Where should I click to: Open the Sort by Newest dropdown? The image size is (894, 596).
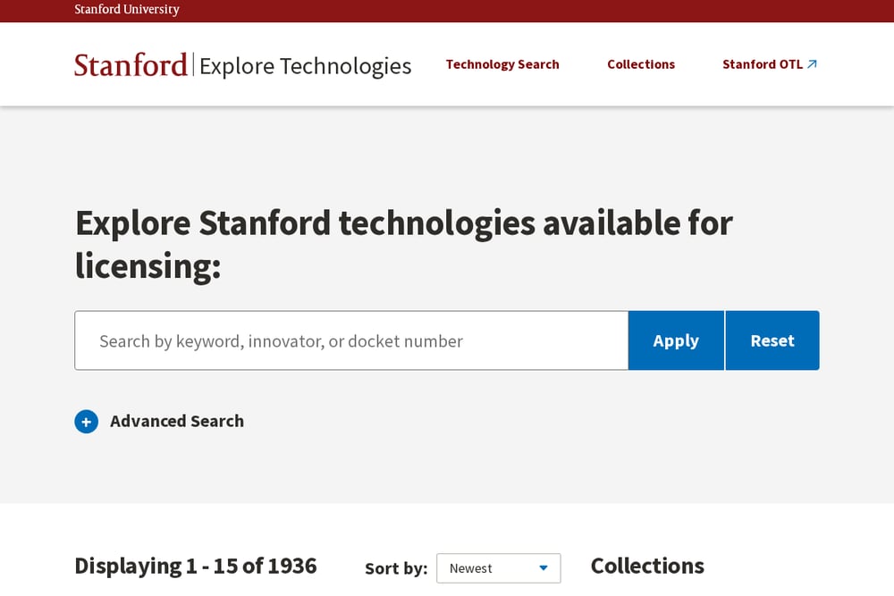498,568
